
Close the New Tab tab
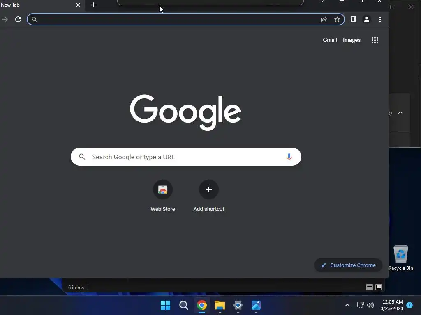(x=78, y=5)
